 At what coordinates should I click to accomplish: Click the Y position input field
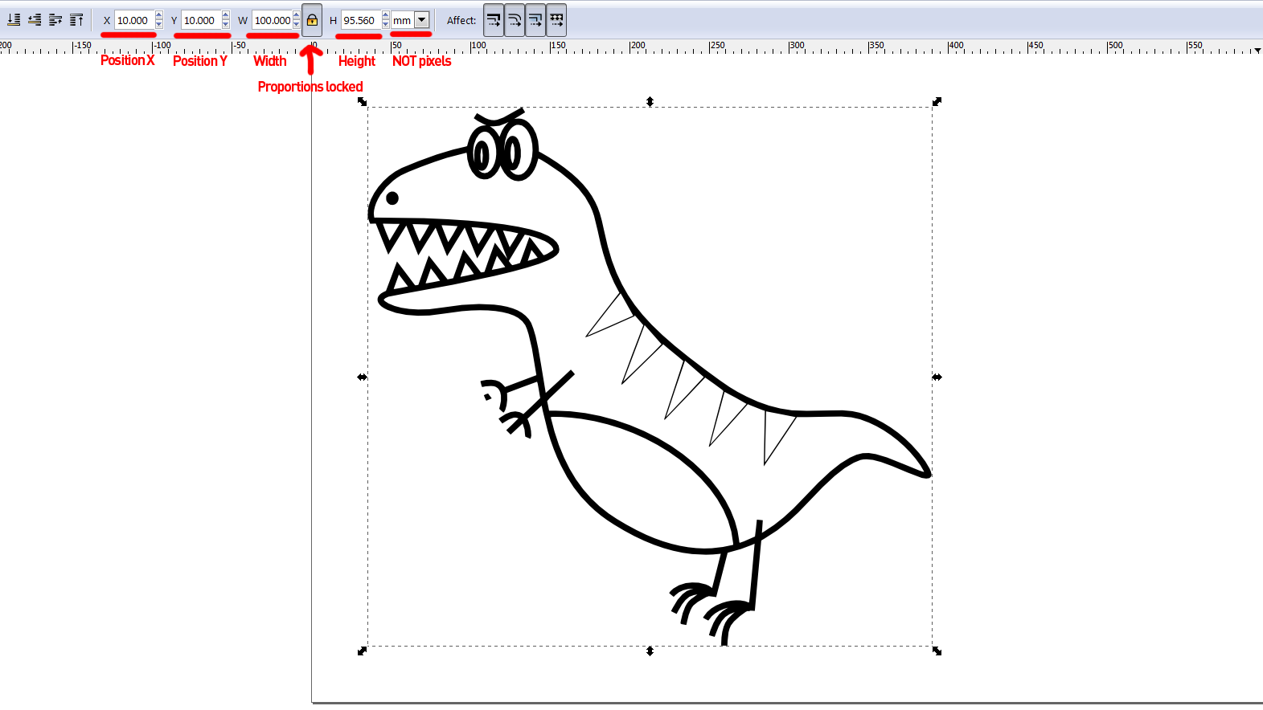(x=200, y=20)
